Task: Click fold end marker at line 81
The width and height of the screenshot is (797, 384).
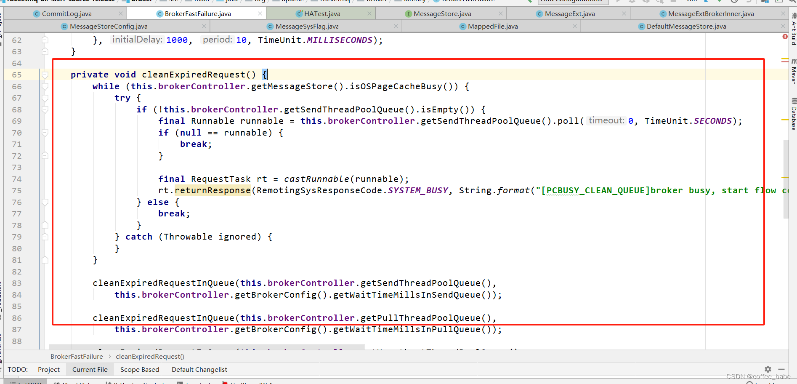Action: (45, 260)
